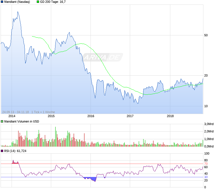Click the 2015 year axis label
Screen dimensions: 215x190
coord(51,116)
